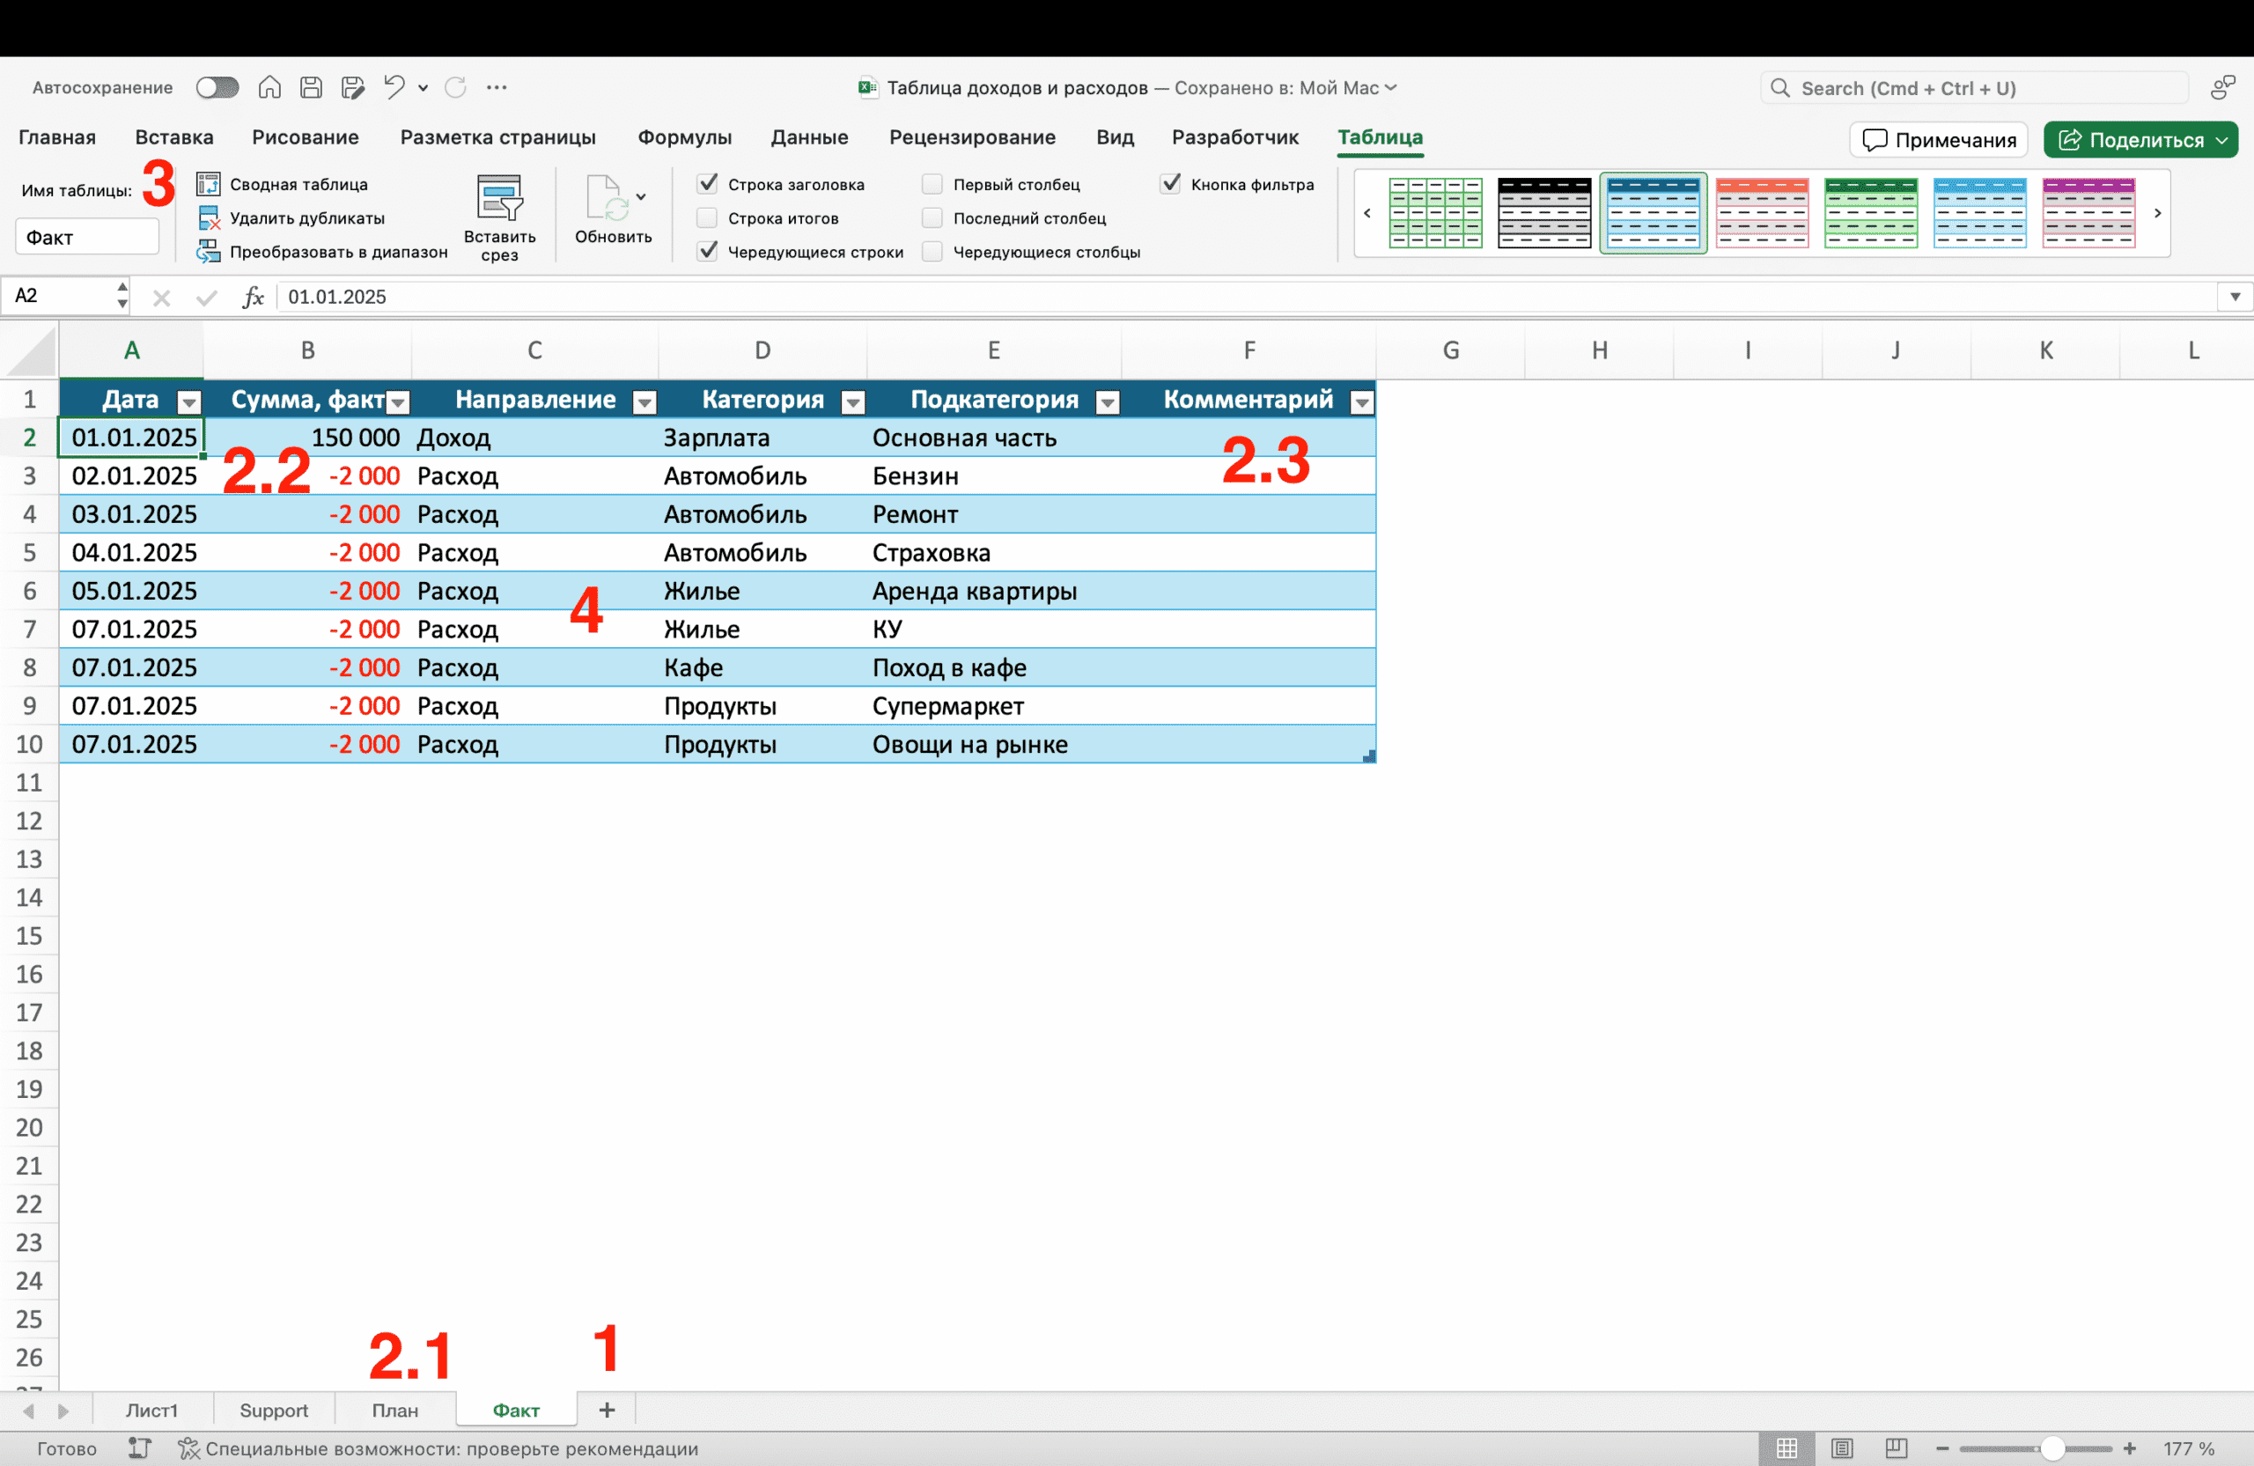Click the 177 % zoom level

coord(2189,1449)
